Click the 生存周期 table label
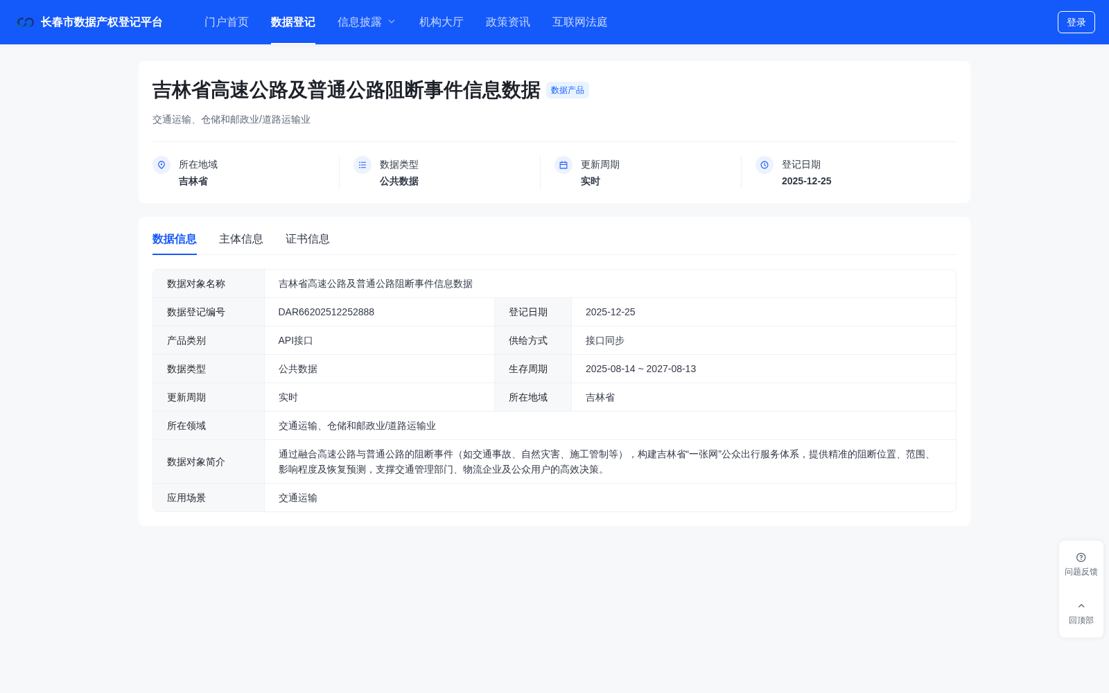The height and width of the screenshot is (693, 1109). click(x=528, y=369)
